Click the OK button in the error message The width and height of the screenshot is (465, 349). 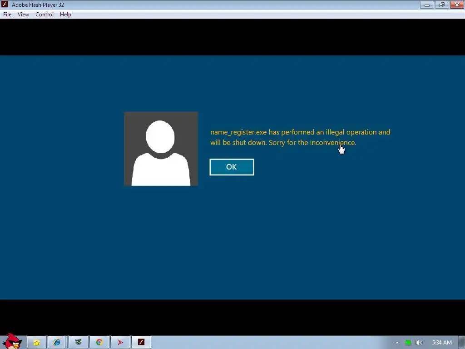(x=232, y=167)
